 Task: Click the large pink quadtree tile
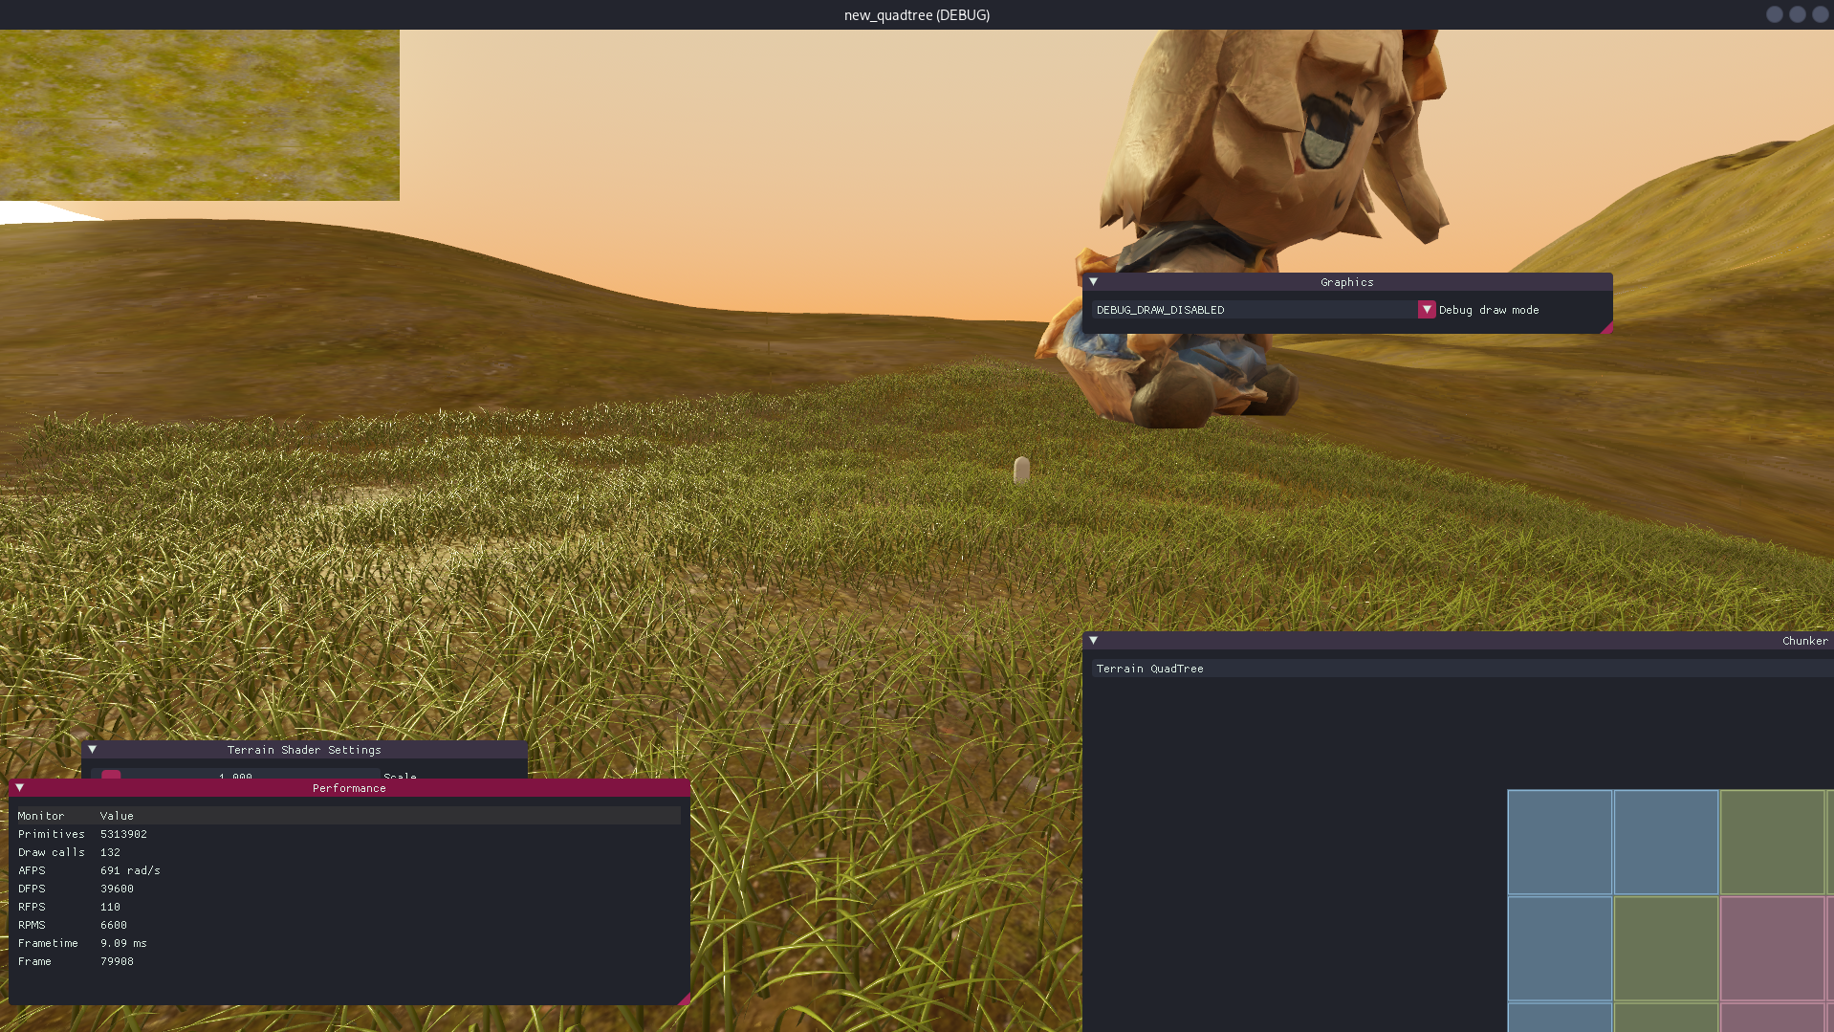(1772, 948)
